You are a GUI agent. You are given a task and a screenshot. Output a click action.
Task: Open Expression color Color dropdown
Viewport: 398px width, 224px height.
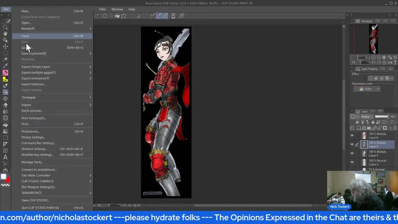[x=367, y=89]
